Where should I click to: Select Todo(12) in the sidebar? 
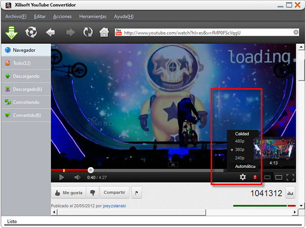26,63
